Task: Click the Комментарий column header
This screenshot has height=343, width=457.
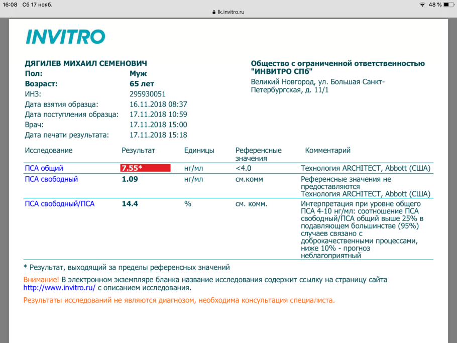Action: [327, 150]
